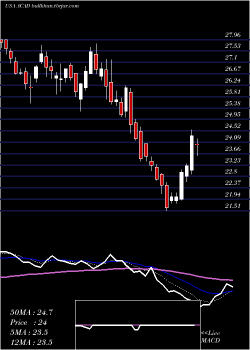Click the 22.37 price label
Screen dimensions: 250x350
[232, 183]
